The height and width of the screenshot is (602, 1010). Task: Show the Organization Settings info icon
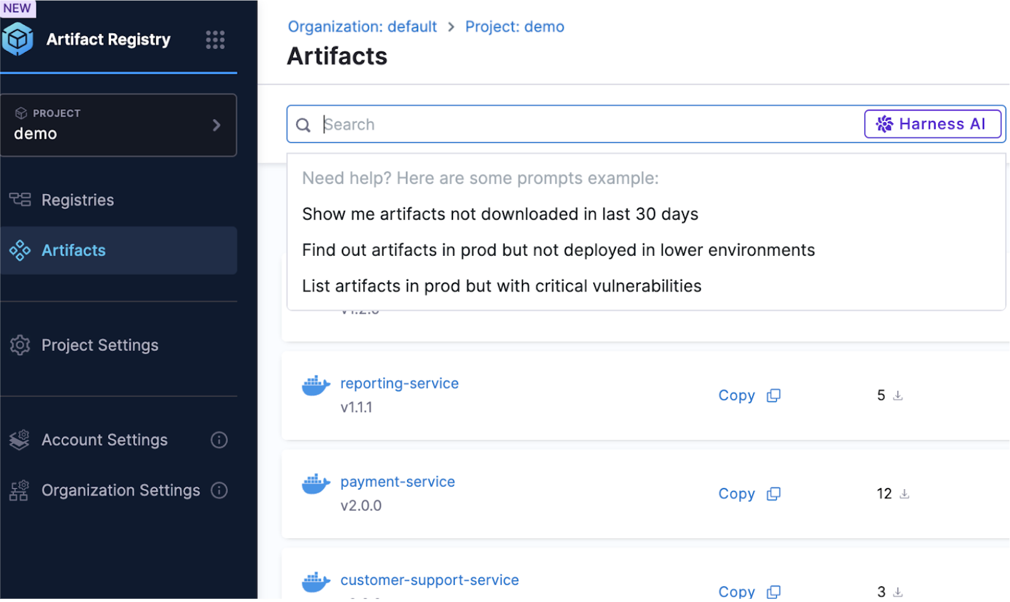(219, 490)
